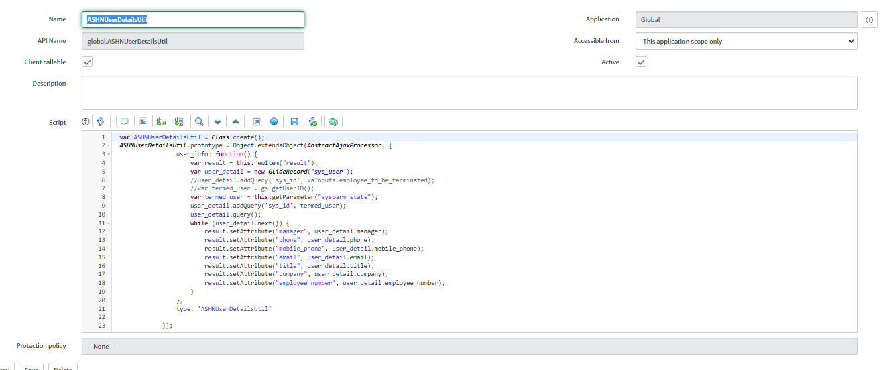Image resolution: width=895 pixels, height=370 pixels.
Task: Click the Application info icon
Action: [x=869, y=20]
